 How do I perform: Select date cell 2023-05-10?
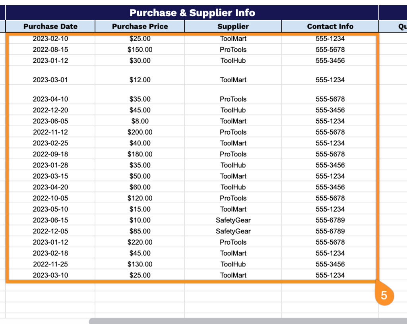50,209
